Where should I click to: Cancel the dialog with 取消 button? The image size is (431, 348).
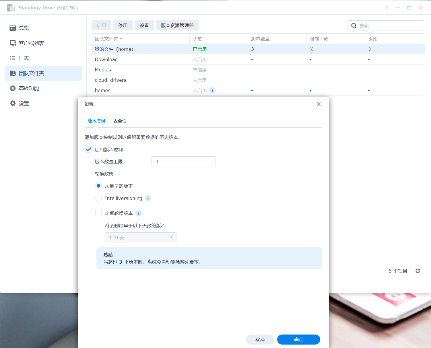260,339
